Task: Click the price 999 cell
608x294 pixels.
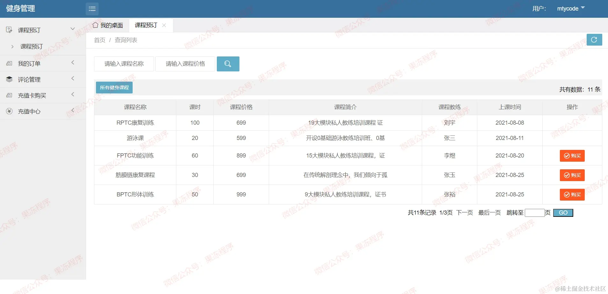Action: (241, 195)
